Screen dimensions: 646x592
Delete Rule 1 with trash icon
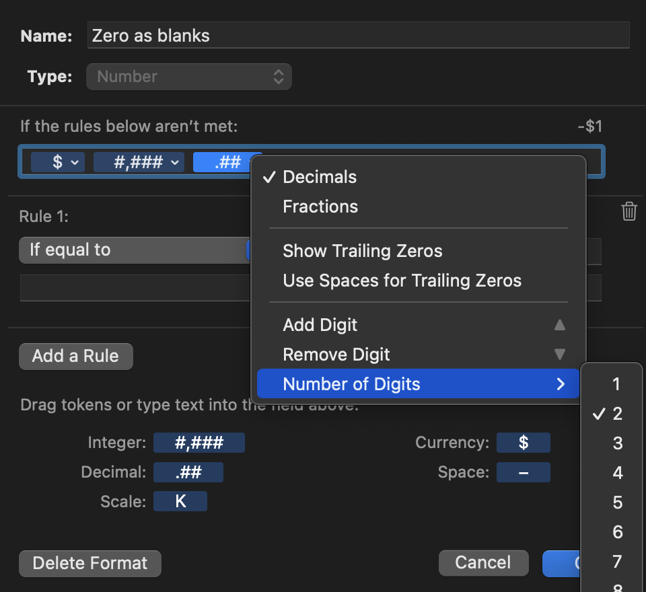tap(629, 211)
